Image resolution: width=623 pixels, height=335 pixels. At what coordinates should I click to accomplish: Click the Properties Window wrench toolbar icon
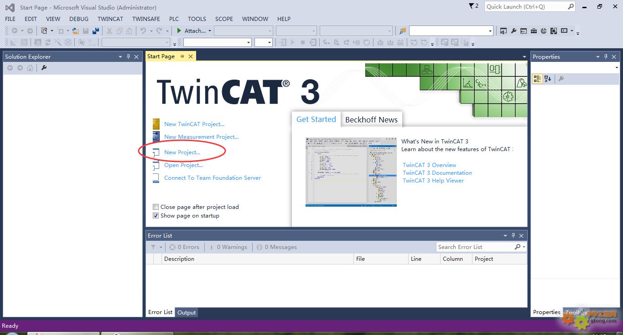(x=514, y=31)
